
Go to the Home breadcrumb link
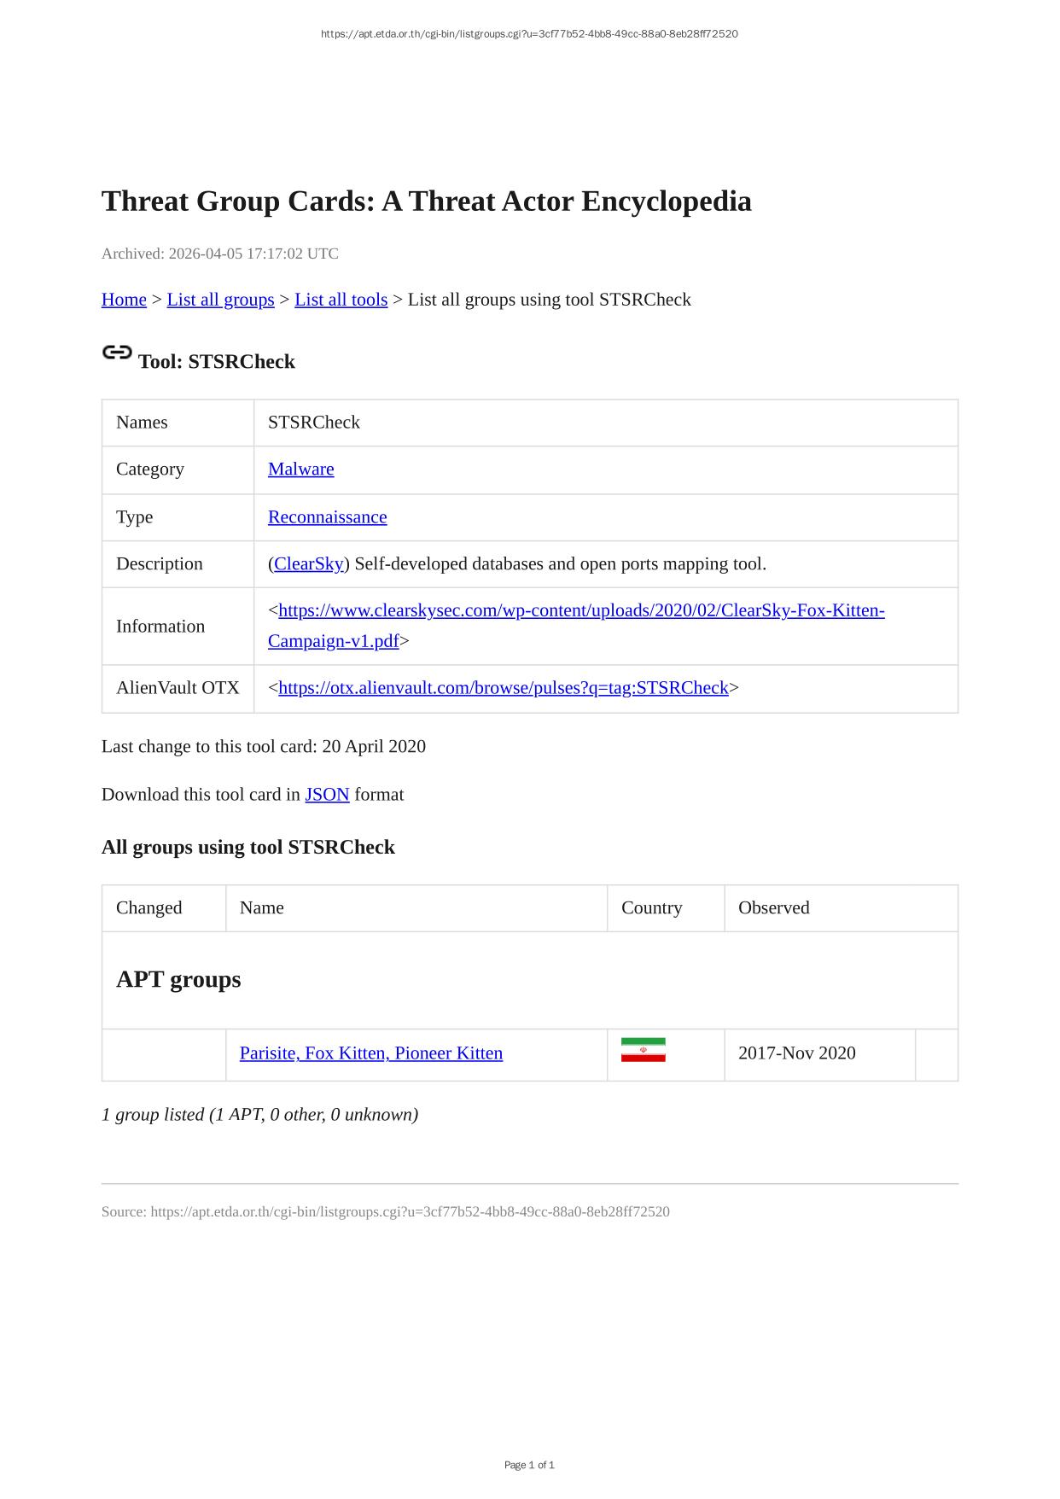pyautogui.click(x=124, y=300)
